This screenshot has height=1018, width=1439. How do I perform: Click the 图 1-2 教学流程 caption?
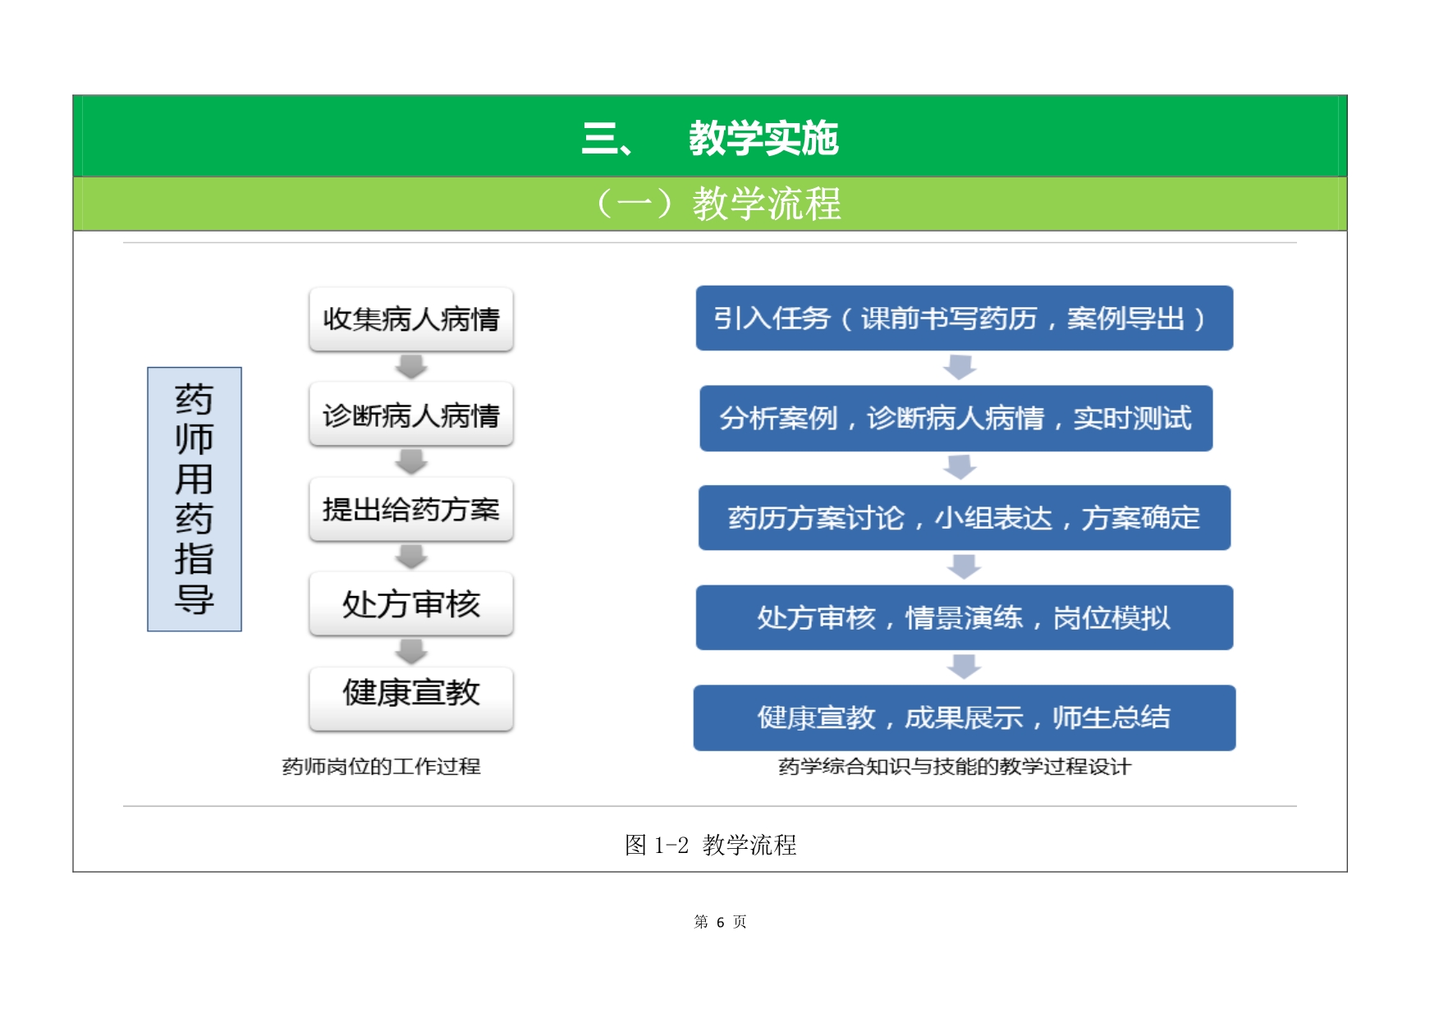tap(710, 845)
